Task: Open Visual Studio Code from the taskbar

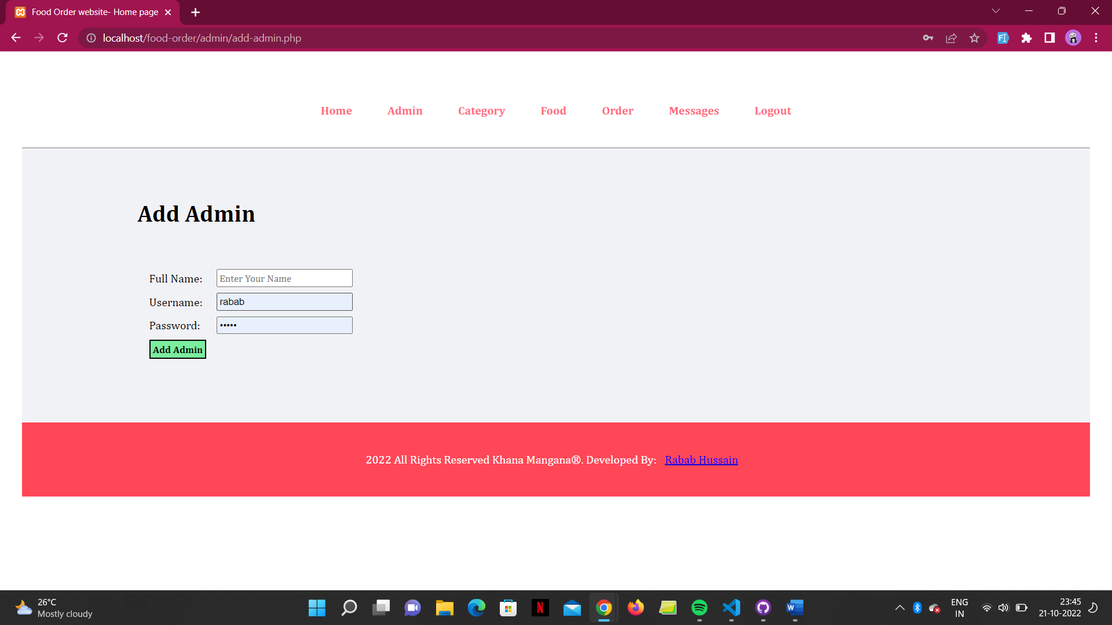Action: [x=731, y=608]
